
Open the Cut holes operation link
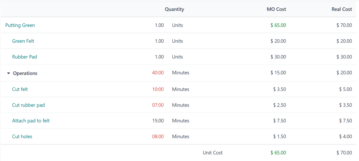[22, 136]
